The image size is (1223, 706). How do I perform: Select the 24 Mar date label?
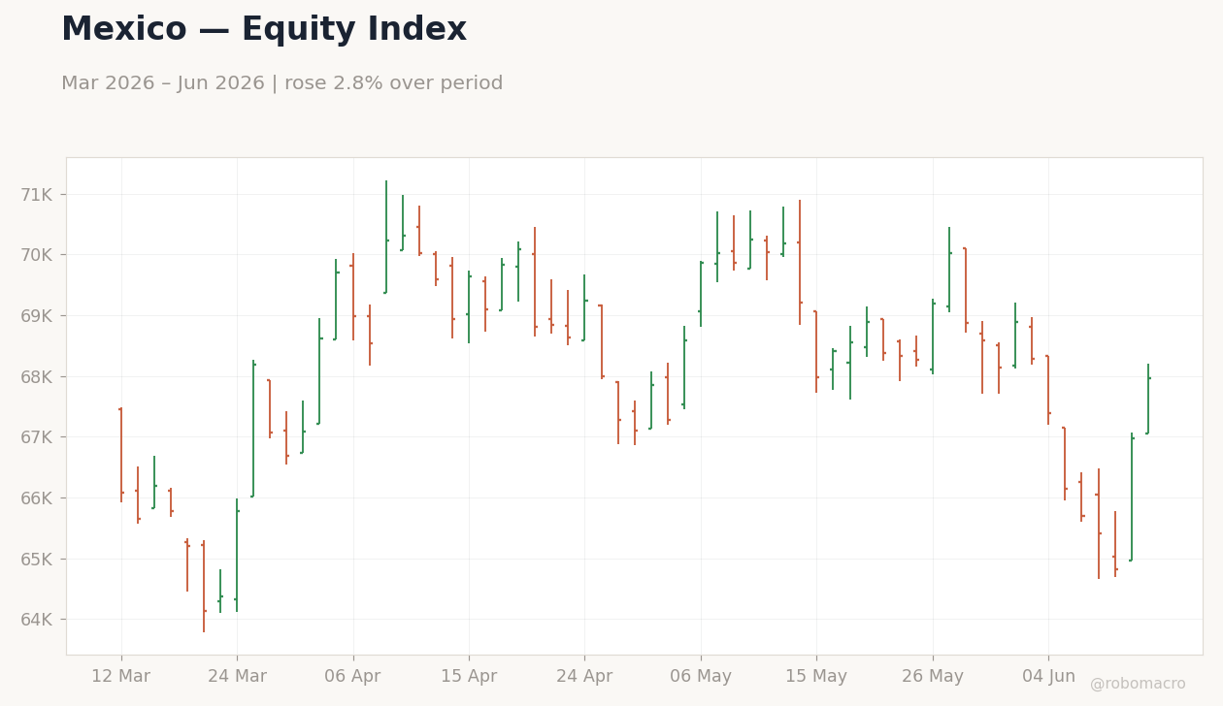[x=237, y=677]
